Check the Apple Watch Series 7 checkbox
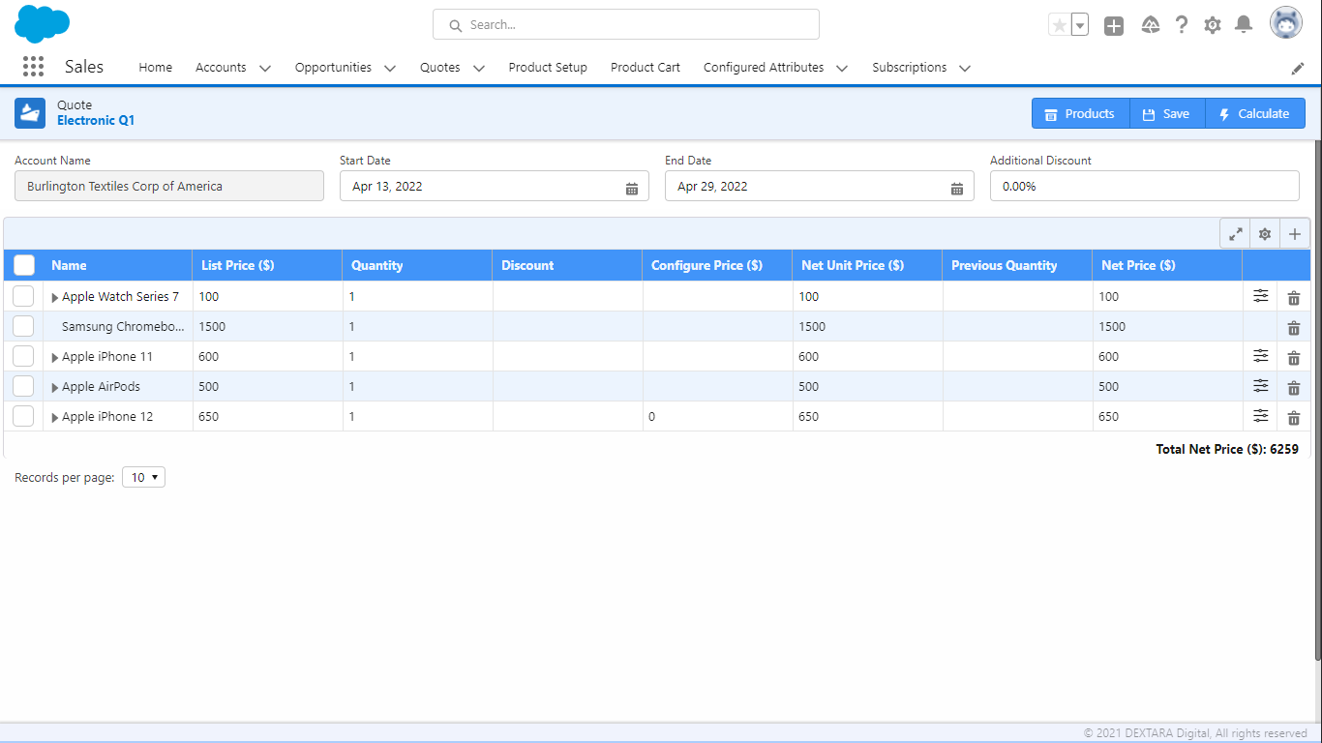The width and height of the screenshot is (1322, 743). point(23,297)
